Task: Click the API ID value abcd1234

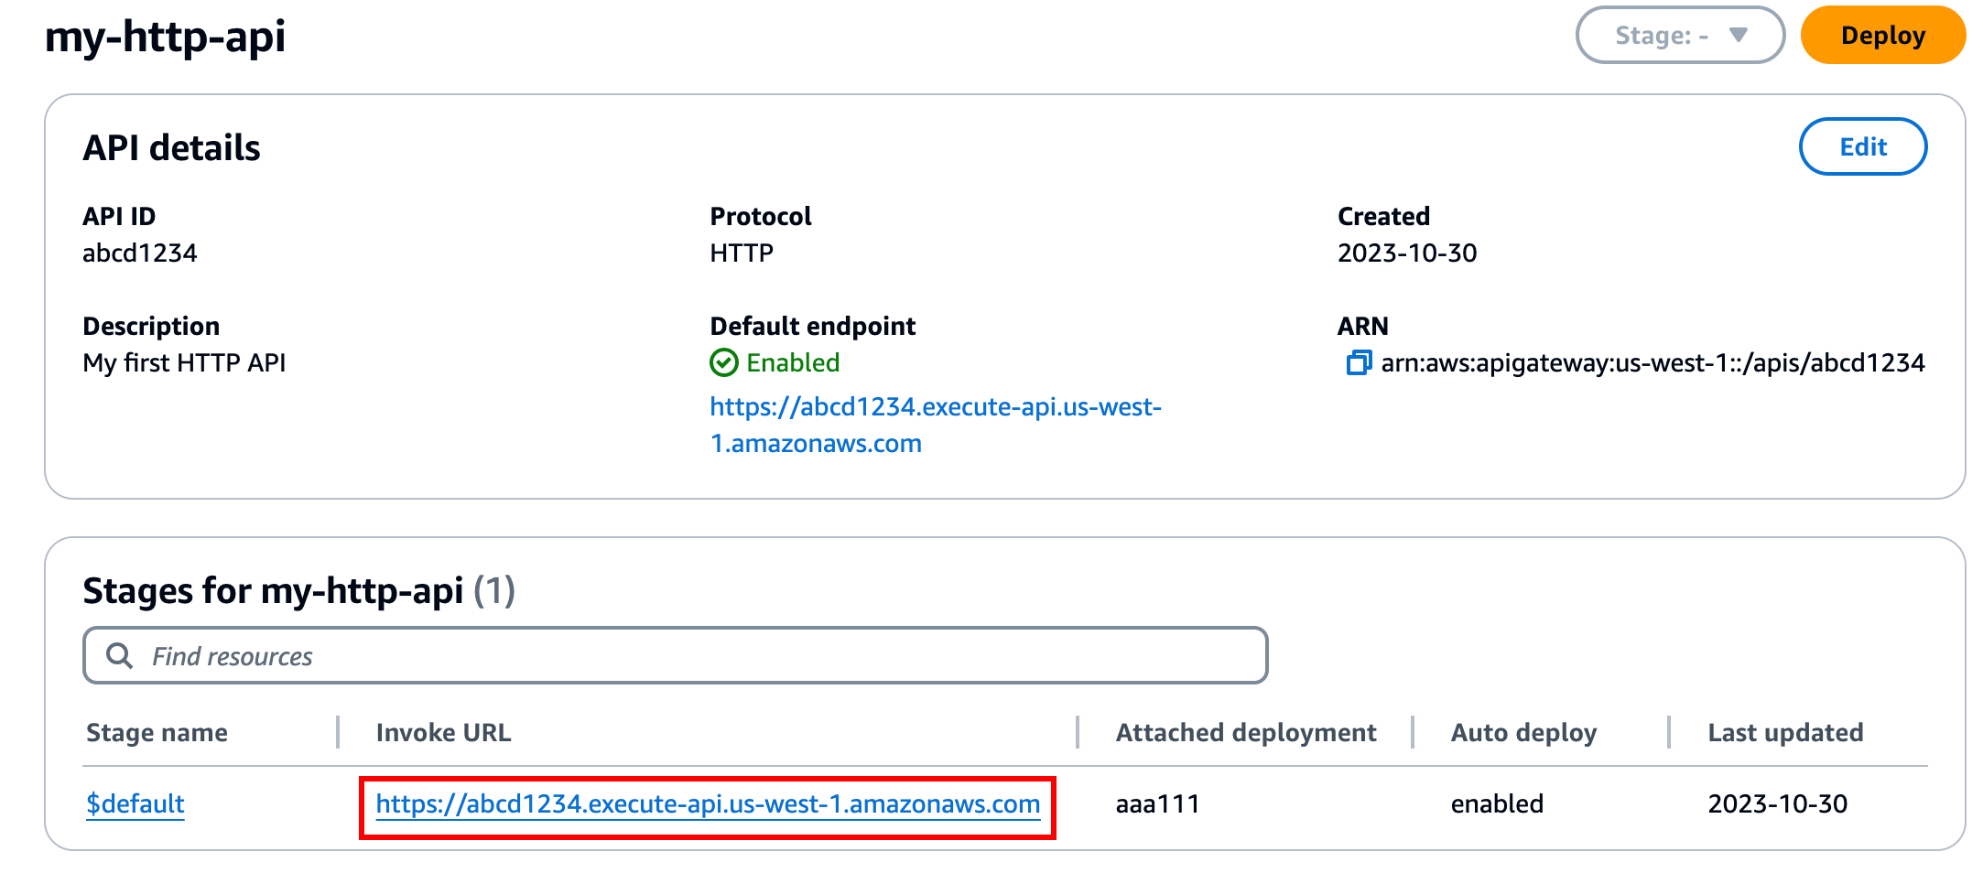Action: (139, 253)
